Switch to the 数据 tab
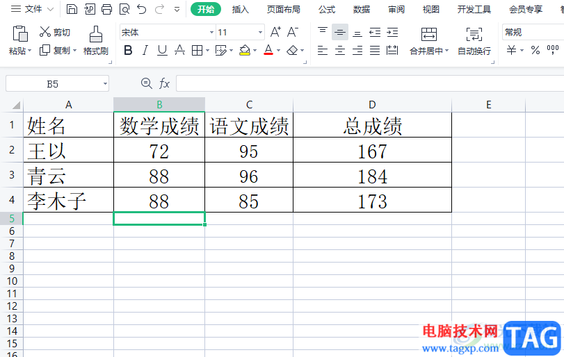 (x=362, y=9)
